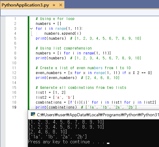Click the console title bar path text

(98, 115)
